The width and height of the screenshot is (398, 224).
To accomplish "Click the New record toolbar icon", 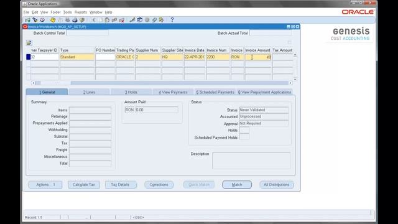I will point(27,20).
